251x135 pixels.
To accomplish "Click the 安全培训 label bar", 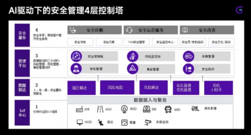I will (212, 69).
